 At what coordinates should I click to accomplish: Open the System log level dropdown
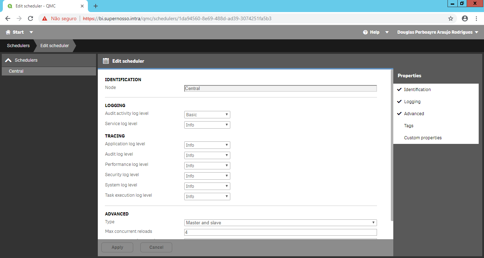pyautogui.click(x=207, y=186)
